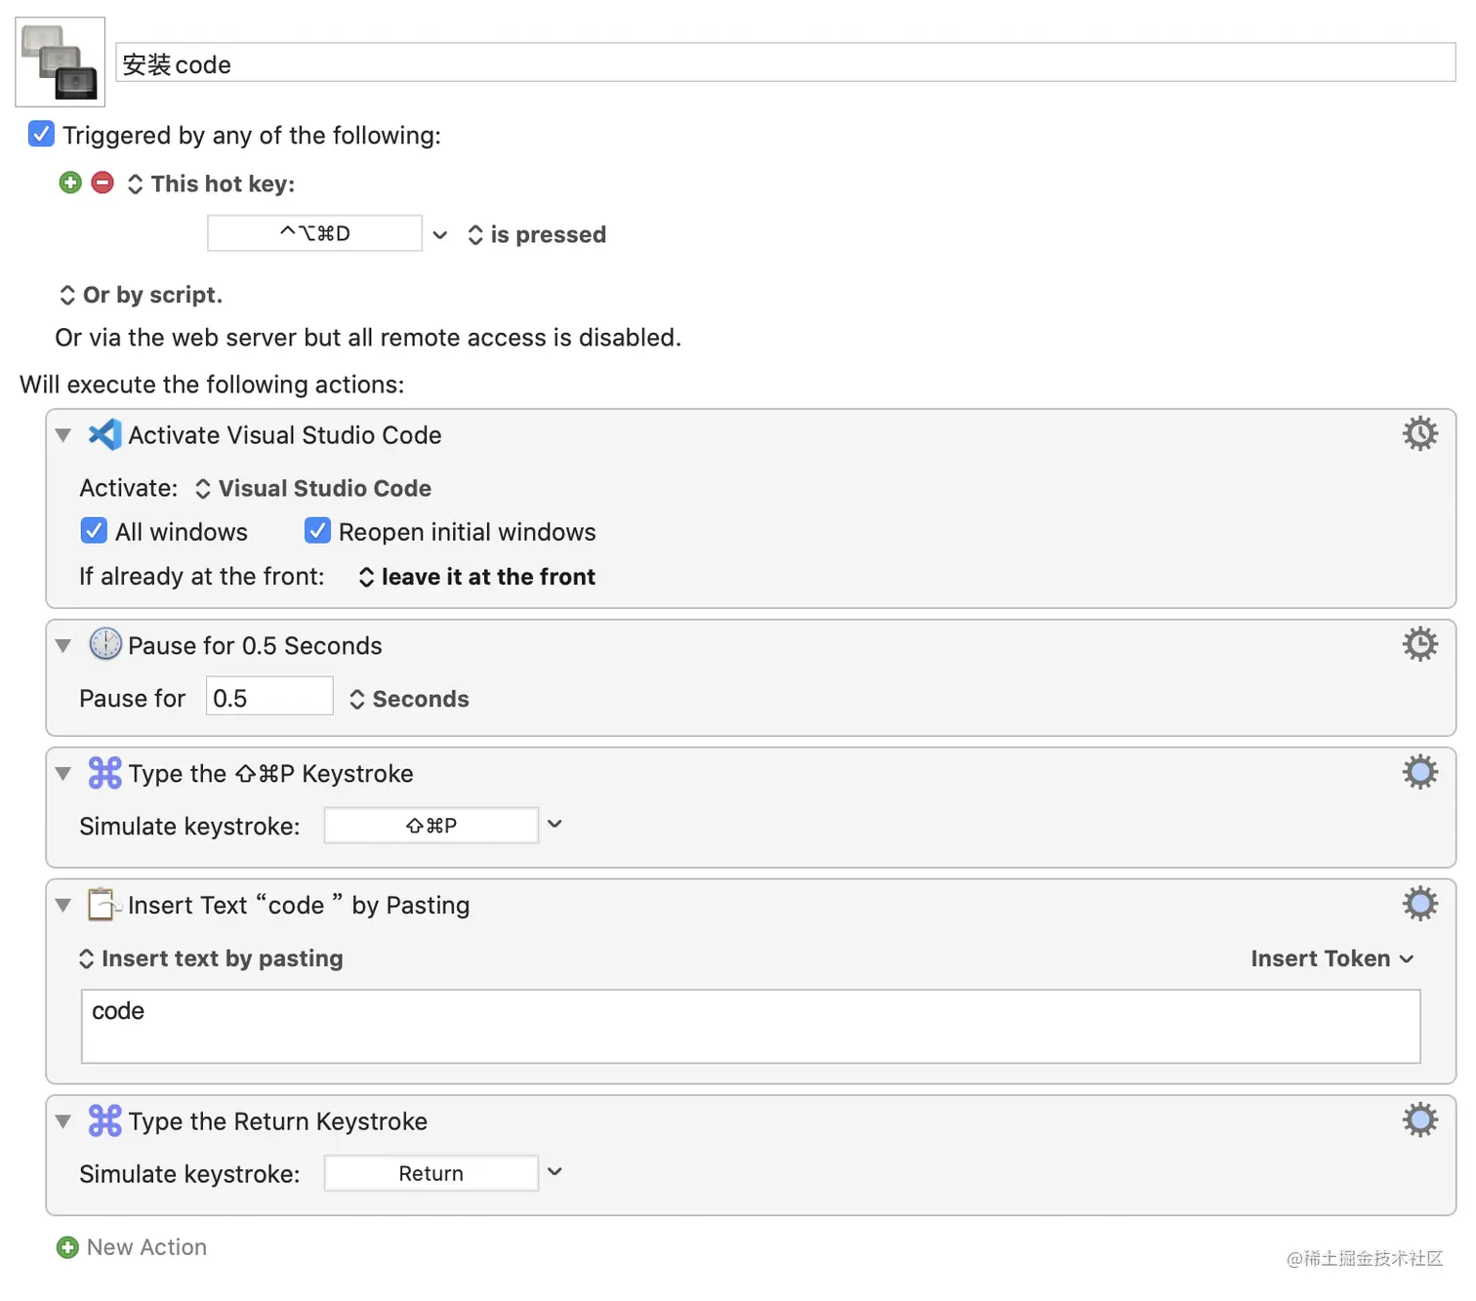Click the Visual Studio Code action icon
The width and height of the screenshot is (1476, 1301).
104,434
